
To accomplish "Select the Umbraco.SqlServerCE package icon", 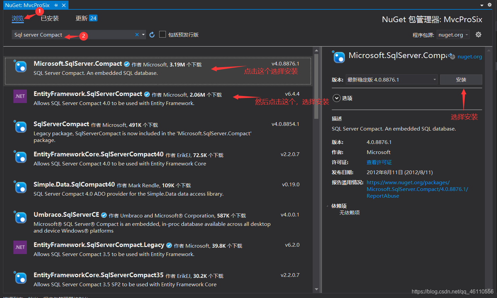I will [20, 217].
